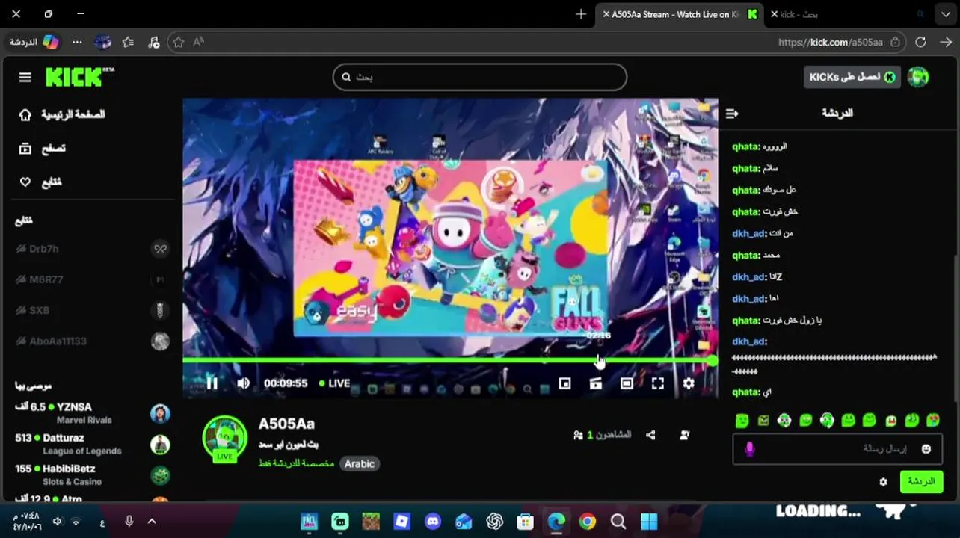Open chat settings gear below input

click(883, 482)
